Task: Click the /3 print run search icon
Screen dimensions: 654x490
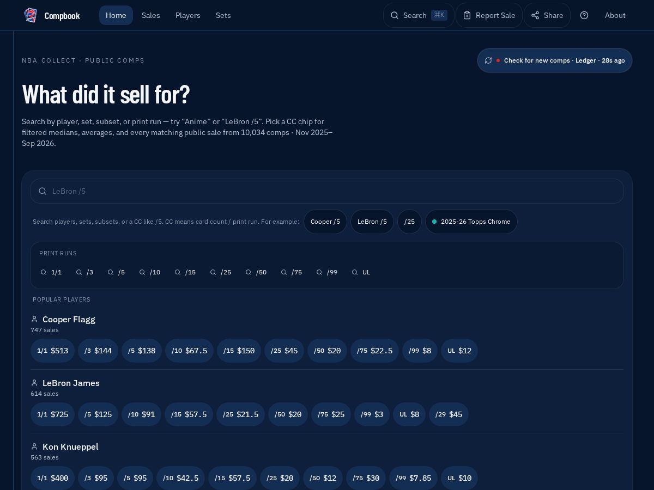Action: [x=79, y=272]
